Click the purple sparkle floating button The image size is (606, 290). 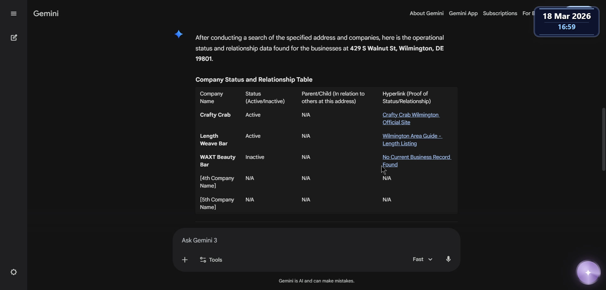coord(588,273)
